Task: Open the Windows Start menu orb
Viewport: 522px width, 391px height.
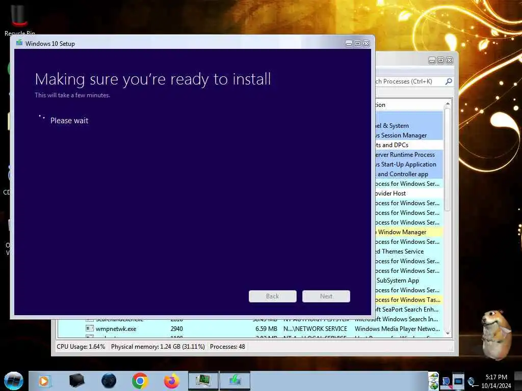Action: pyautogui.click(x=13, y=381)
